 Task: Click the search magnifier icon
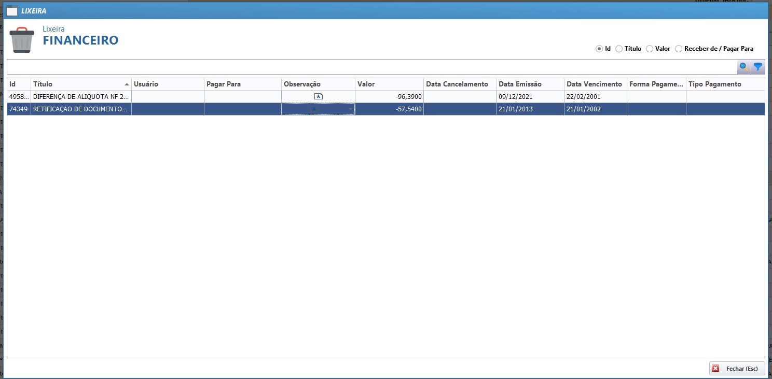pos(744,66)
